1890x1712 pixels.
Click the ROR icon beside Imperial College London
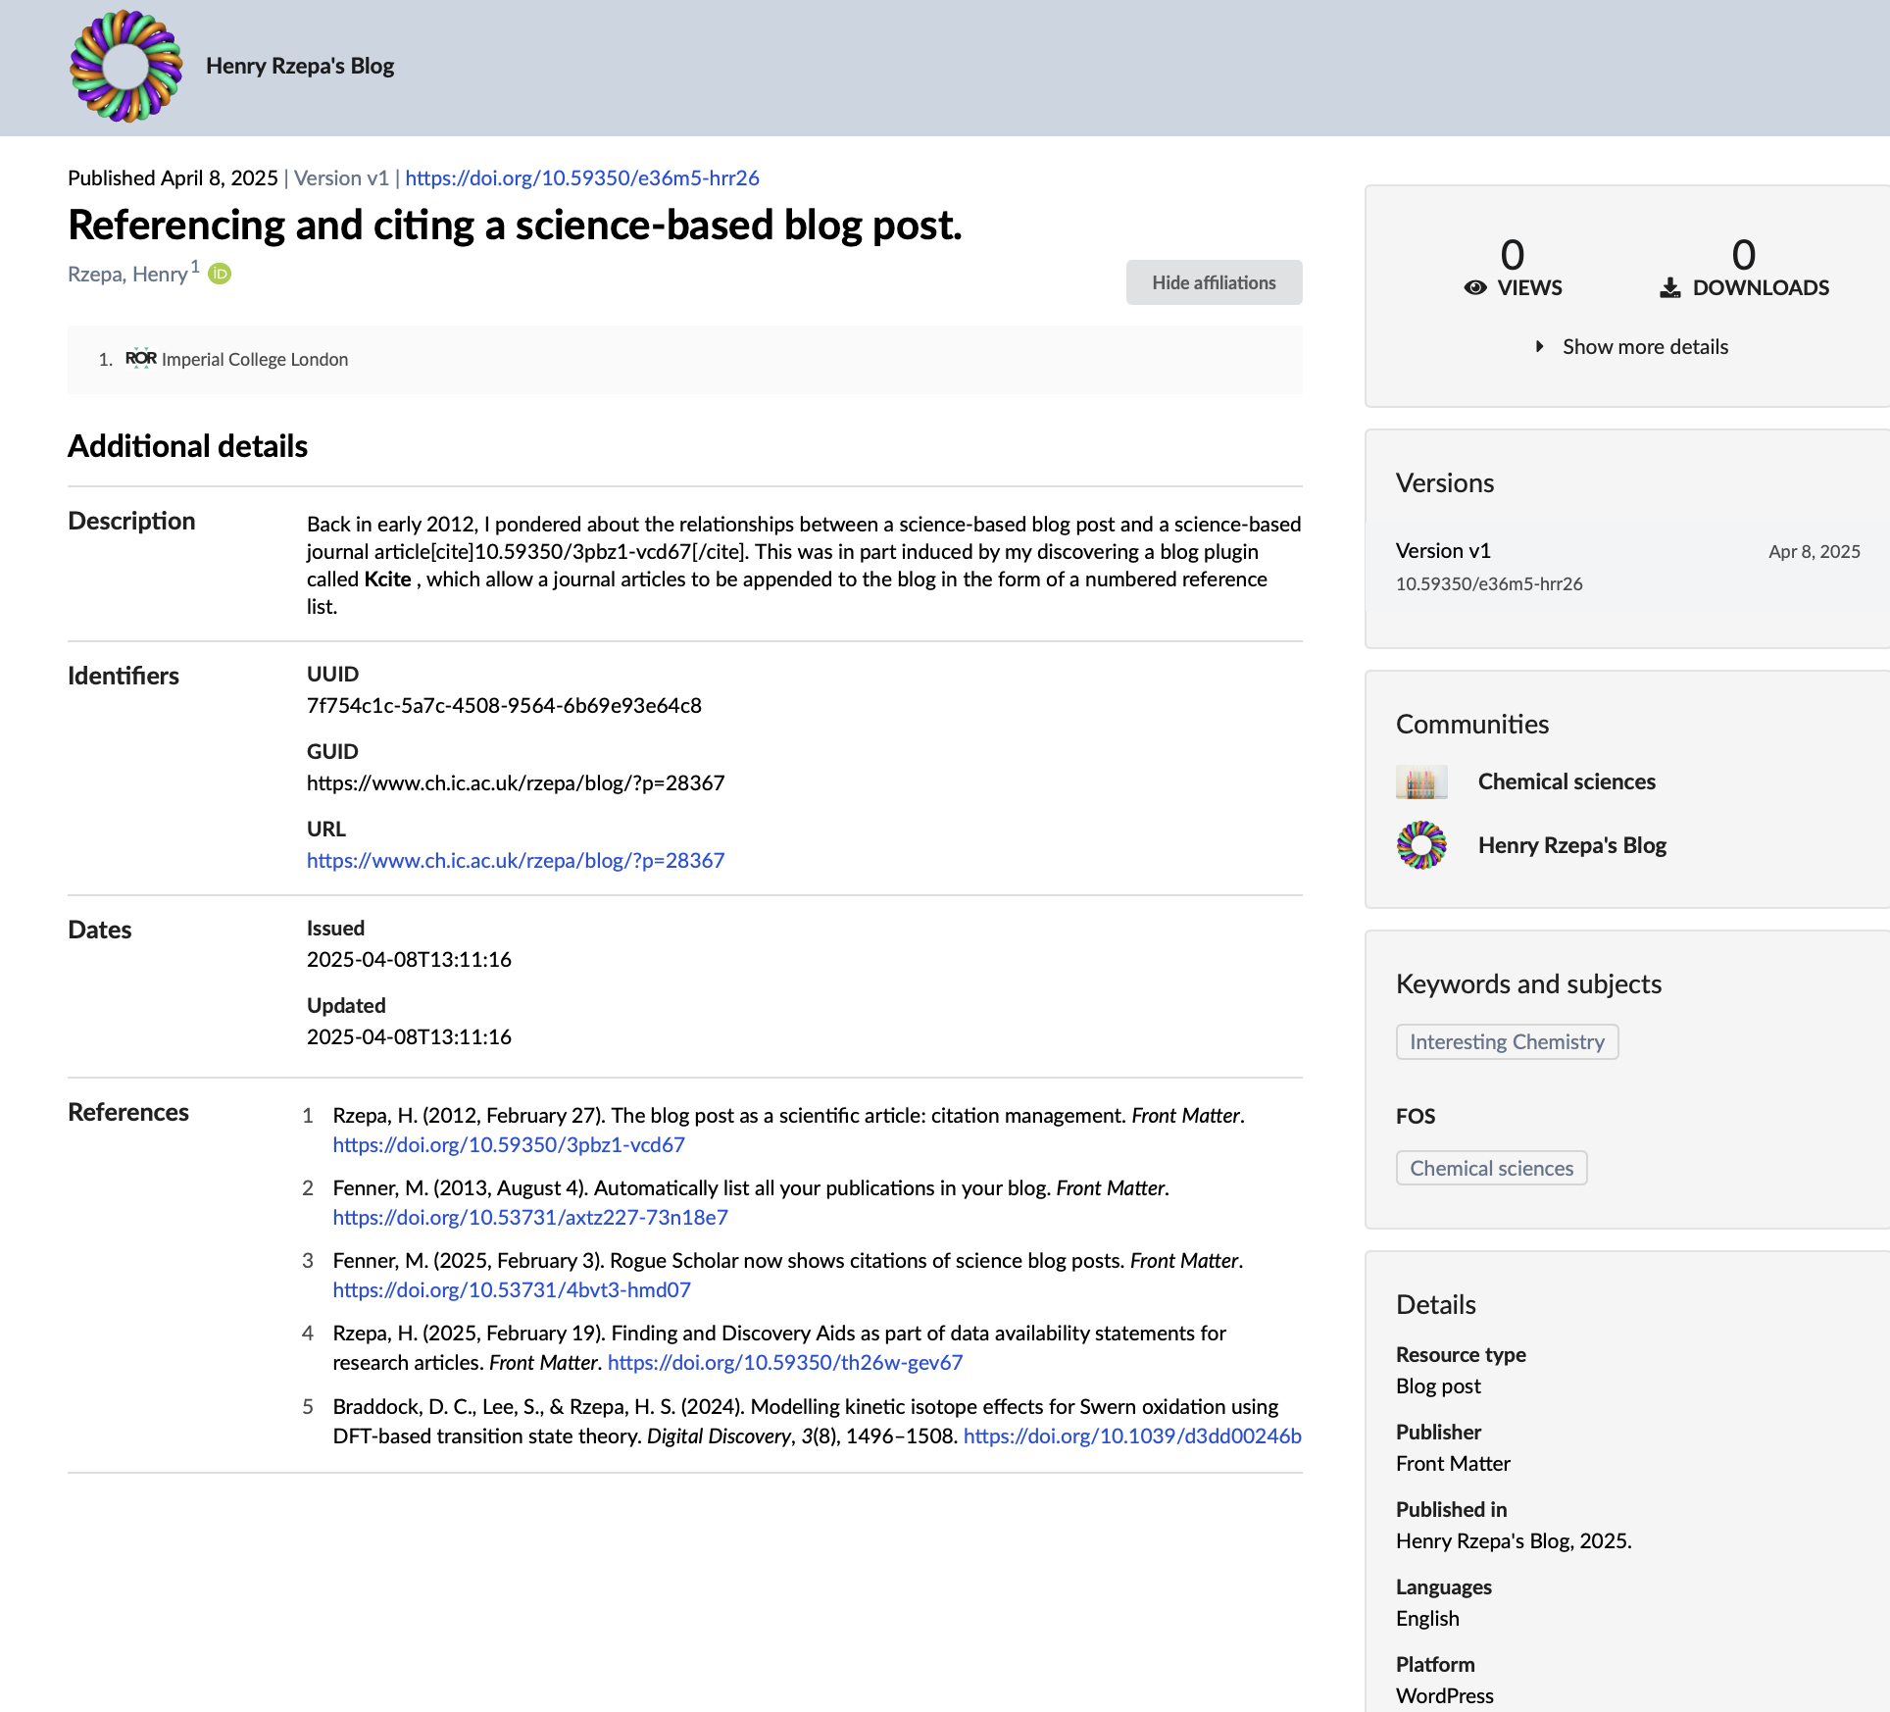click(140, 359)
